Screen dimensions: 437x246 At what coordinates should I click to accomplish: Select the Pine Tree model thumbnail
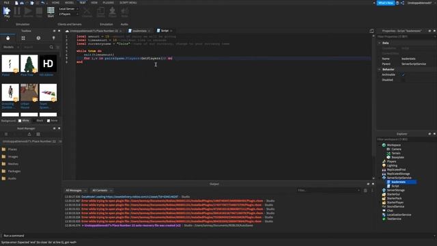point(29,64)
